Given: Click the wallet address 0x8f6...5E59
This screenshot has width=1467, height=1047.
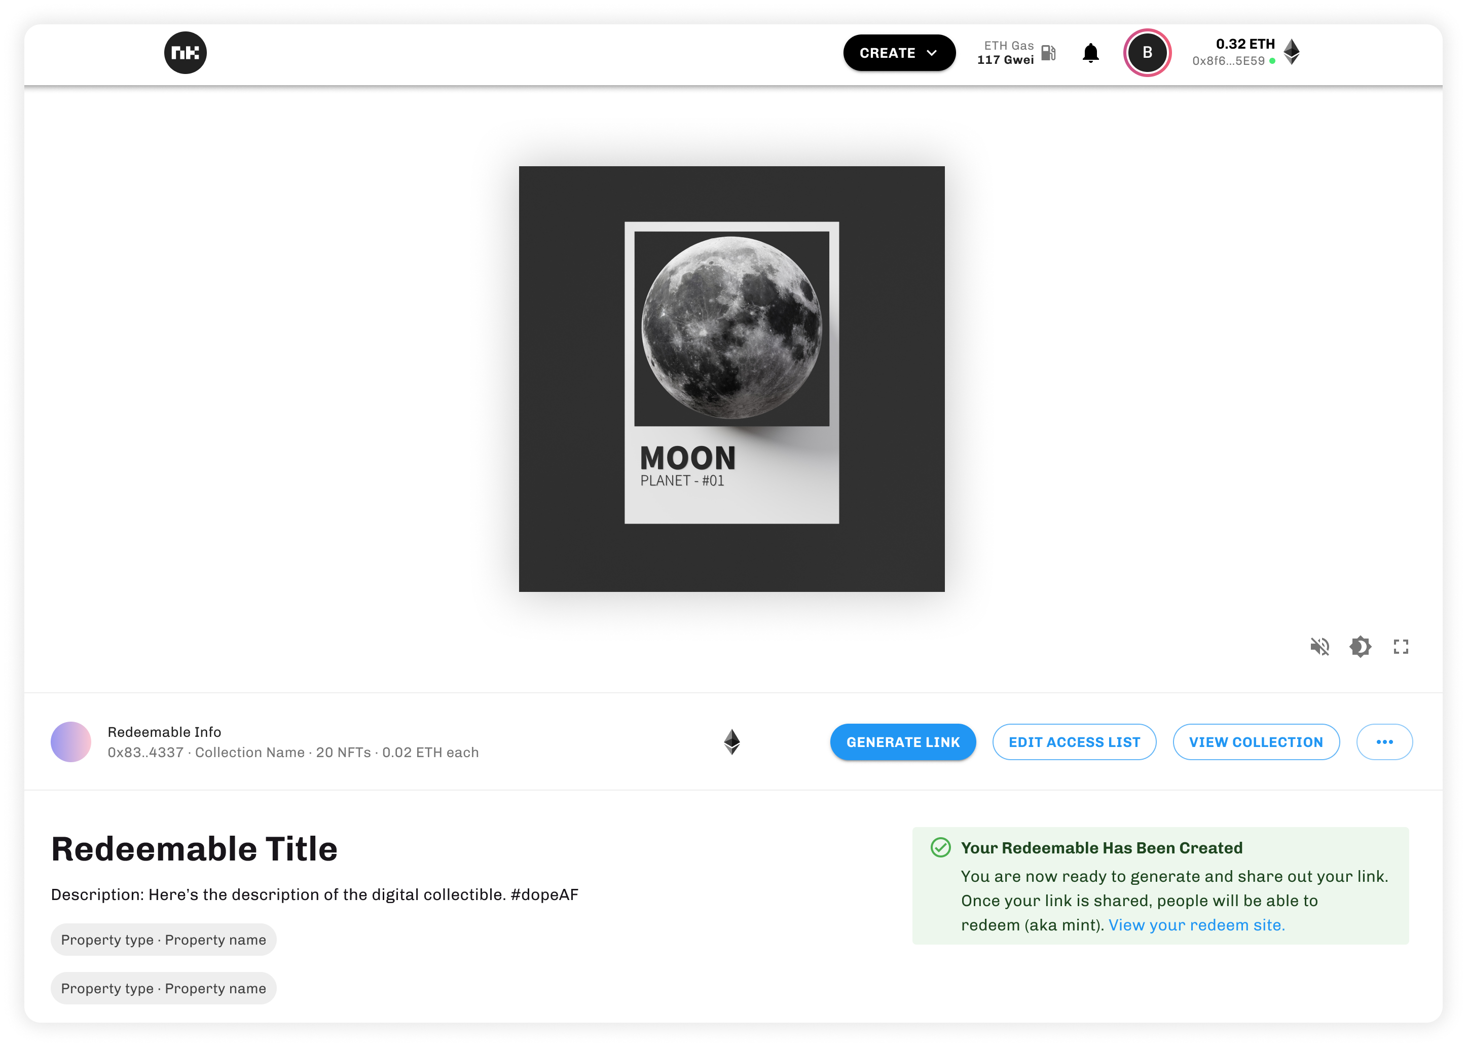Looking at the screenshot, I should coord(1228,61).
